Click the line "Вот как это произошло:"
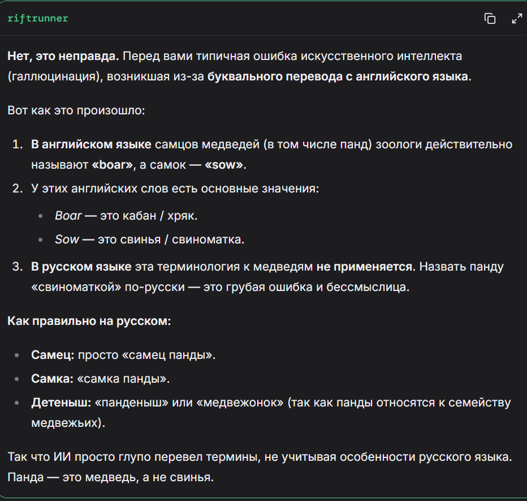This screenshot has height=501, width=527. tap(77, 109)
